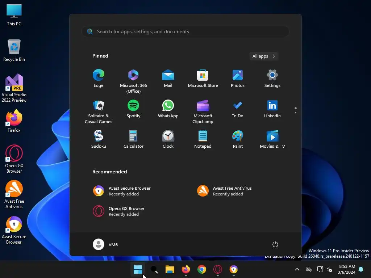This screenshot has width=371, height=278.
Task: Open Settings from pinned apps
Action: (x=272, y=79)
